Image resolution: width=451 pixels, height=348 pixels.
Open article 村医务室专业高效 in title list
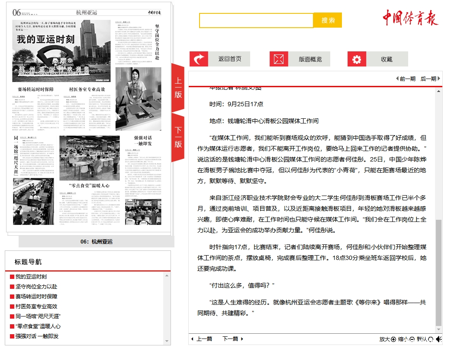point(36,307)
